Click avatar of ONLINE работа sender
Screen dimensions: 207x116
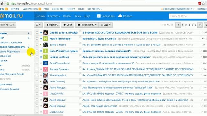(45, 33)
